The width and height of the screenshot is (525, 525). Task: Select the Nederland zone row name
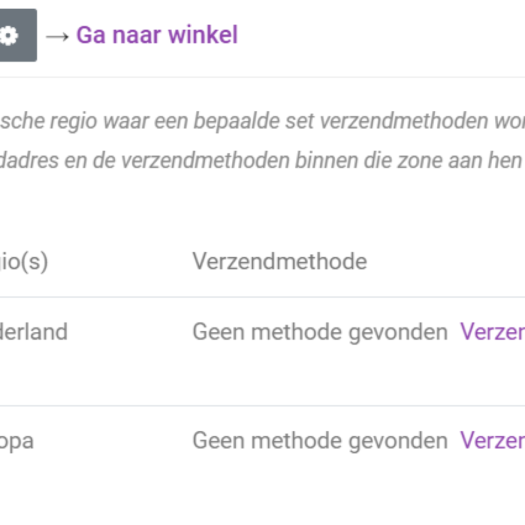[33, 332]
